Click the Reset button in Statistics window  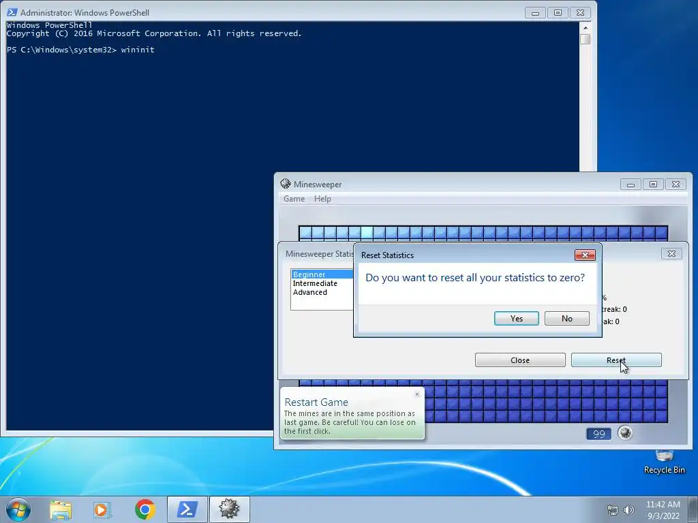coord(616,360)
